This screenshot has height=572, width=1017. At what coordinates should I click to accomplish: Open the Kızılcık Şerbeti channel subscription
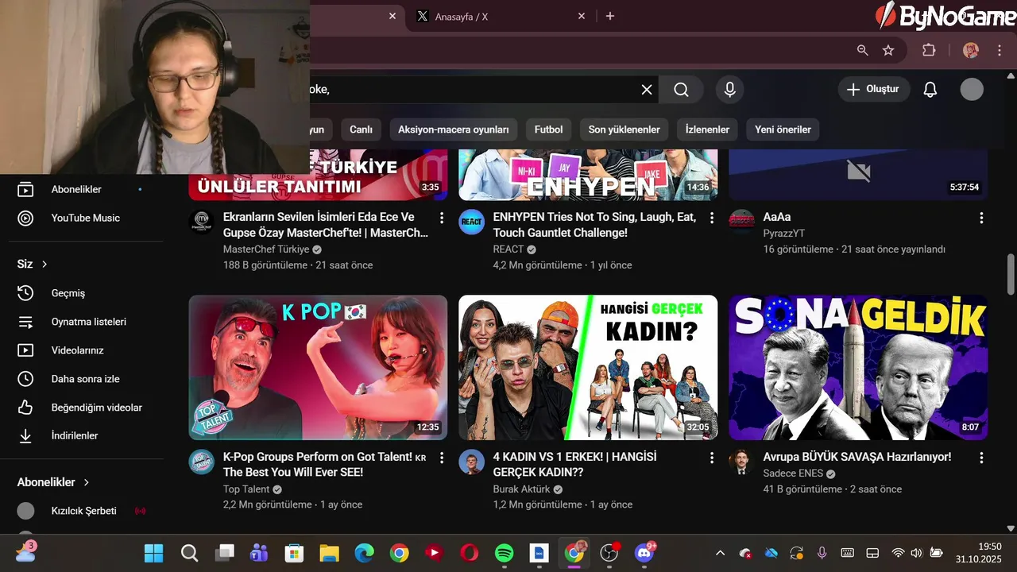point(83,511)
